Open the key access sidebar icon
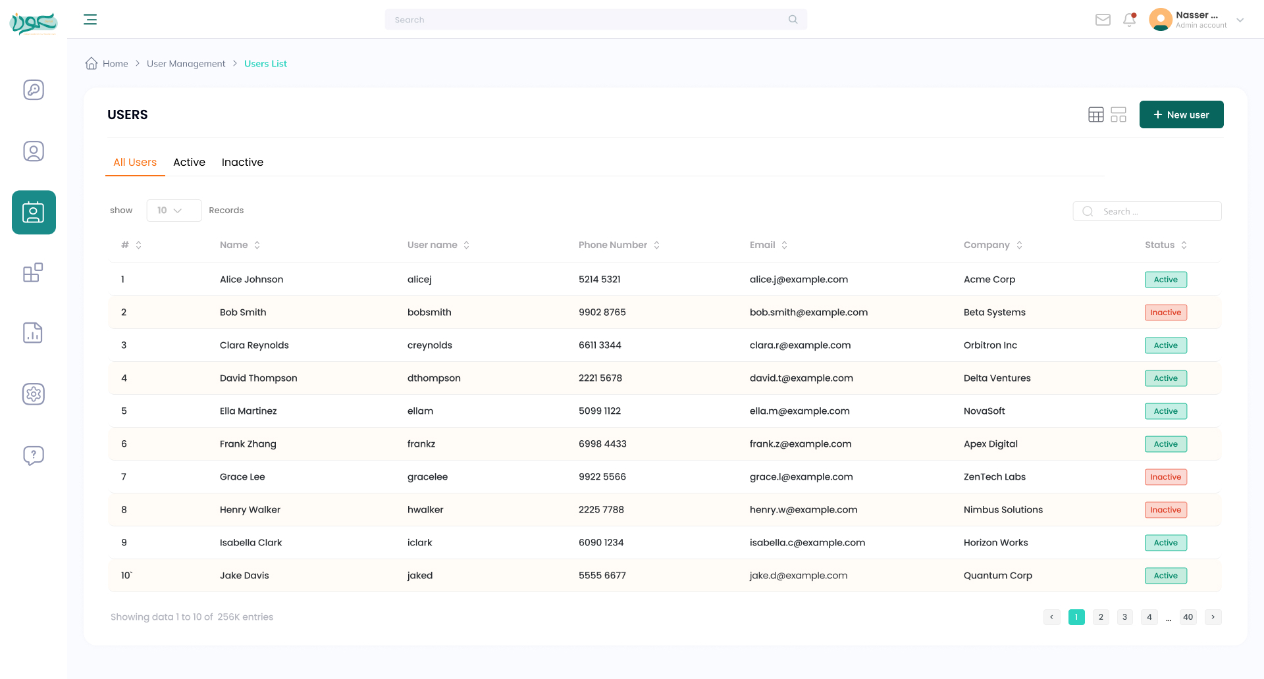 pos(34,89)
